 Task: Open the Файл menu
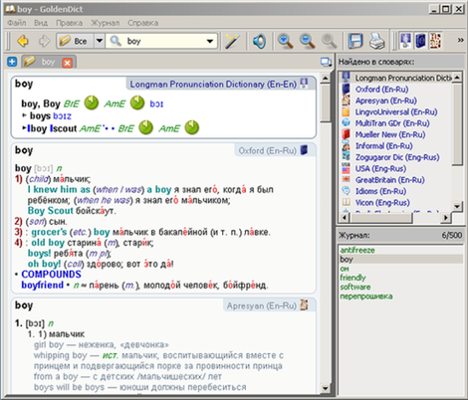(x=17, y=23)
